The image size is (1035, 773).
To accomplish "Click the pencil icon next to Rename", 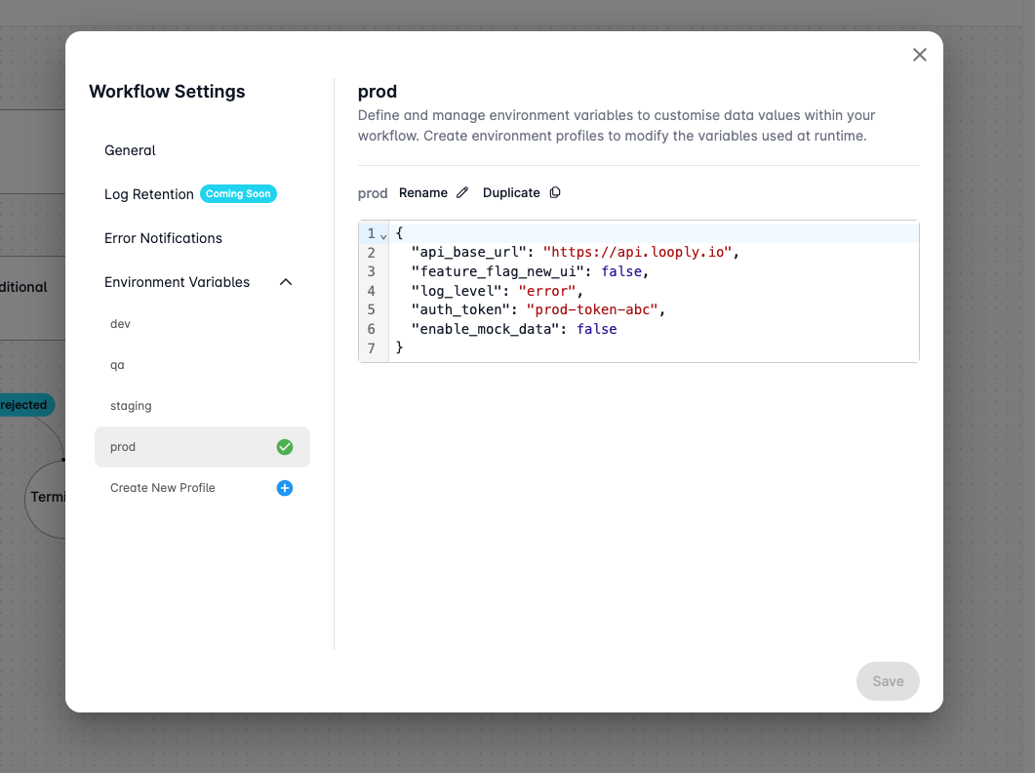I will tap(462, 193).
